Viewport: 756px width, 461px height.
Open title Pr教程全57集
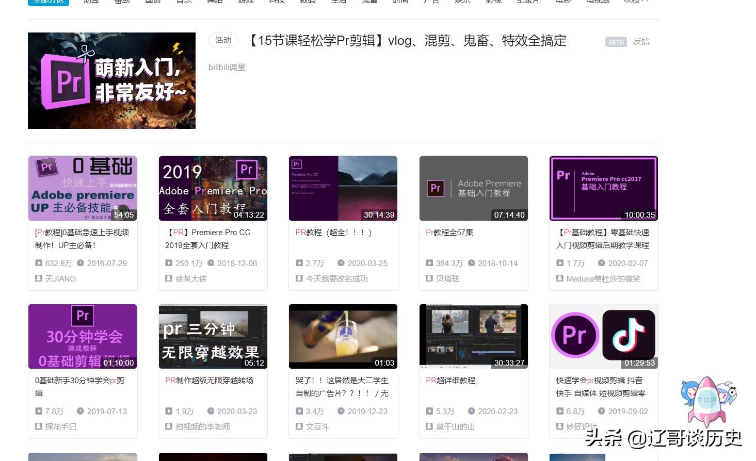[x=449, y=233]
